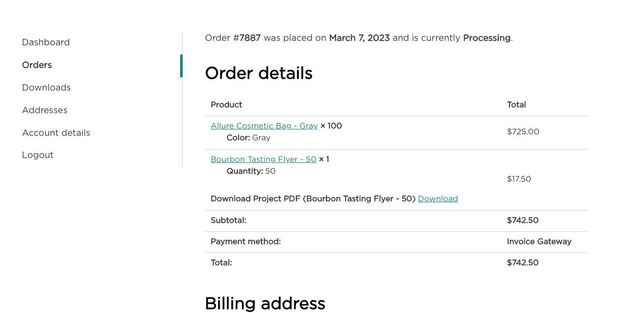This screenshot has height=313, width=639.
Task: Click the order number 7887
Action: pos(250,38)
